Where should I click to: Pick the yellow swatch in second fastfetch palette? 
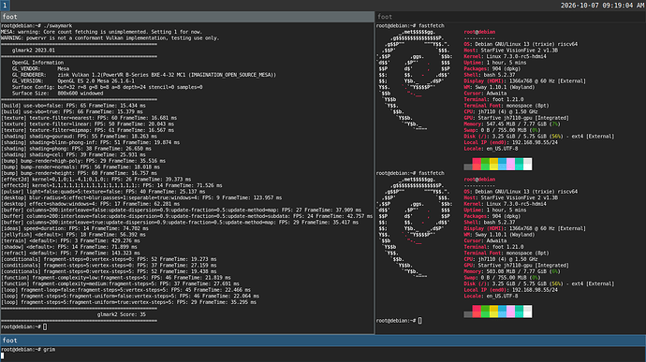pos(493,311)
